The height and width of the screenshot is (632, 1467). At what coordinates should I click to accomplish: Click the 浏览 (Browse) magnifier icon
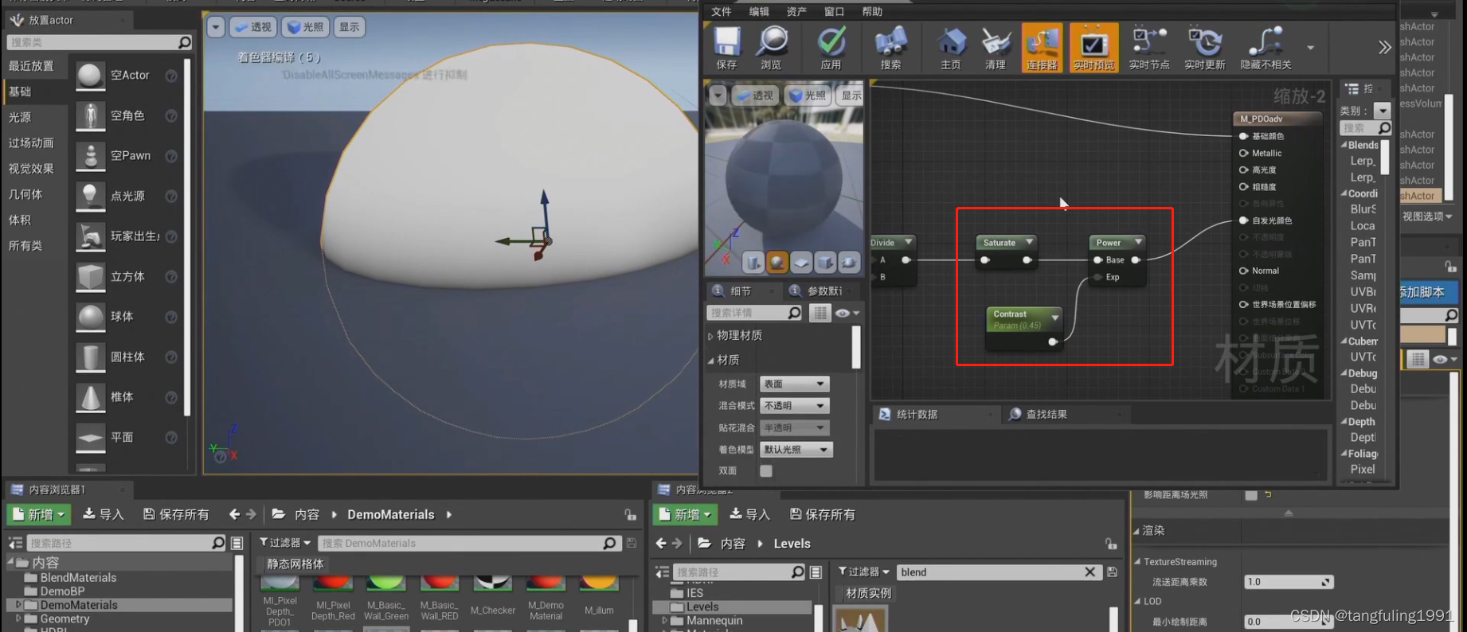point(771,48)
